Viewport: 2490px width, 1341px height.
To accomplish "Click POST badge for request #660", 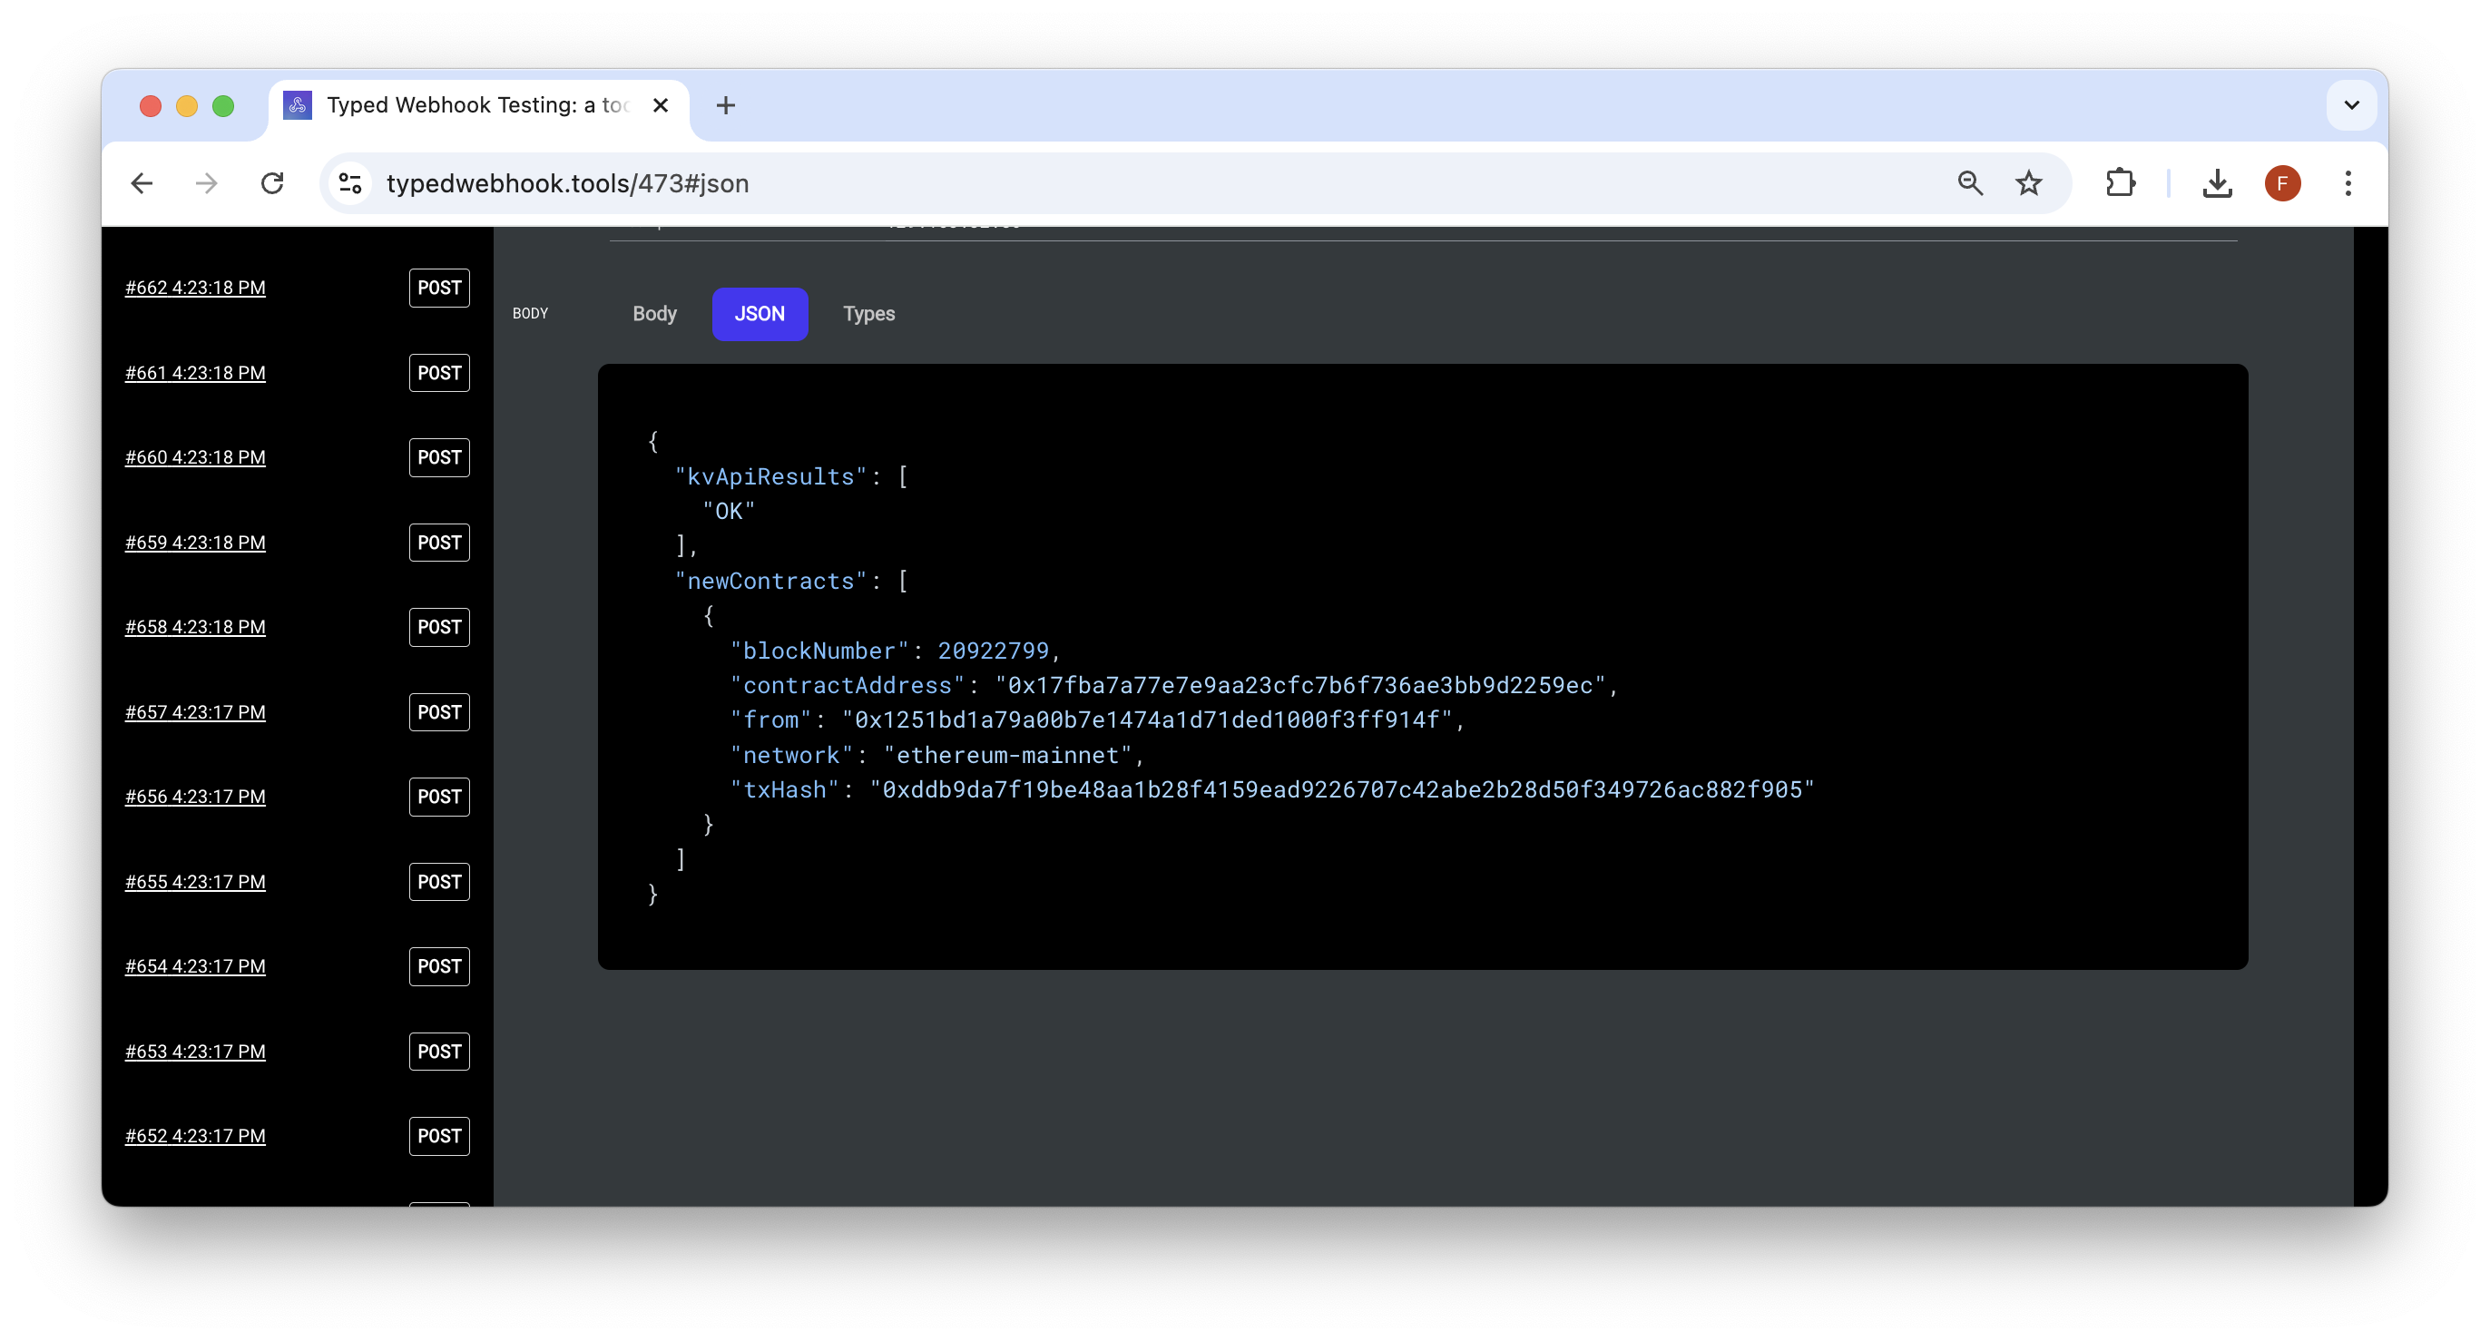I will tap(439, 457).
